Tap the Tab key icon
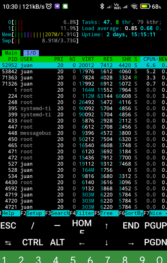Image resolution: width=167 pixels, height=263 pixels. pyautogui.click(x=8, y=243)
